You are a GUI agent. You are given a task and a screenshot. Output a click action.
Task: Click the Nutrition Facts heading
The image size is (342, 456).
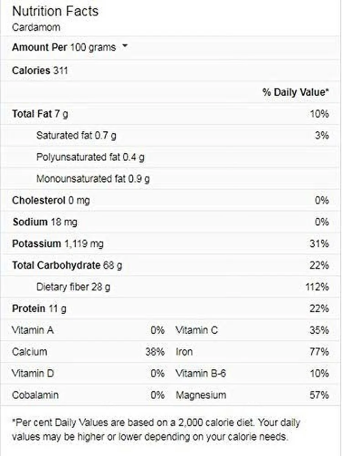tap(55, 11)
